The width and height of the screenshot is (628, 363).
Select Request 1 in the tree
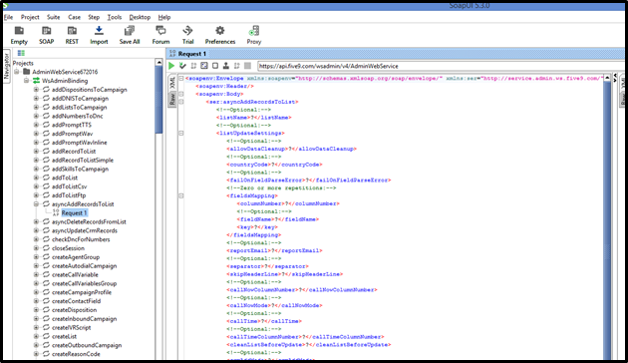point(74,212)
